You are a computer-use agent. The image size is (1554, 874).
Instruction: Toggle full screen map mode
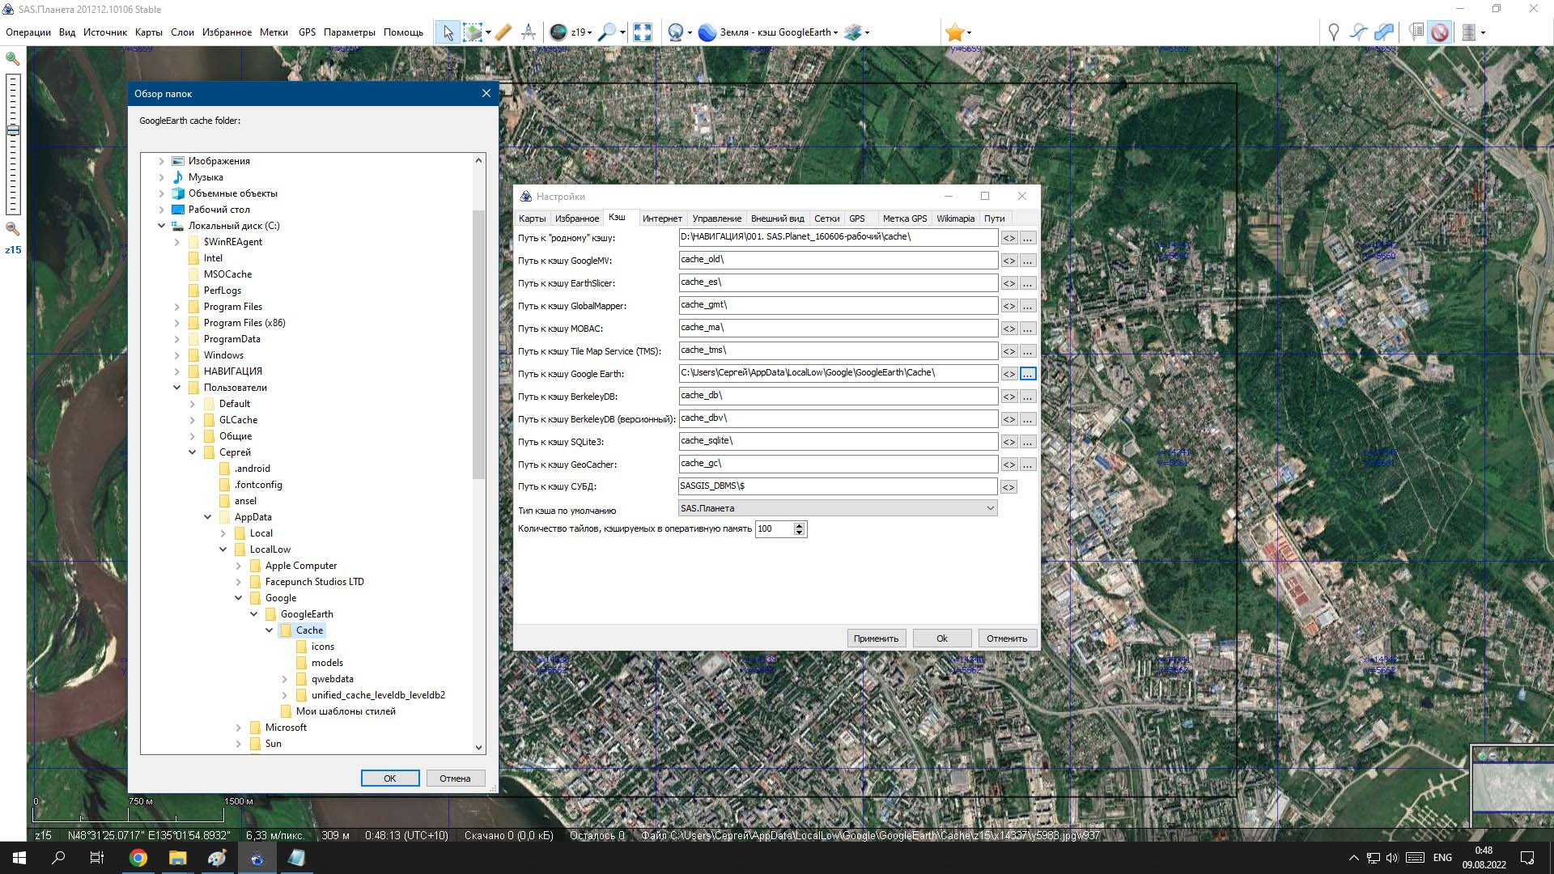(x=643, y=32)
